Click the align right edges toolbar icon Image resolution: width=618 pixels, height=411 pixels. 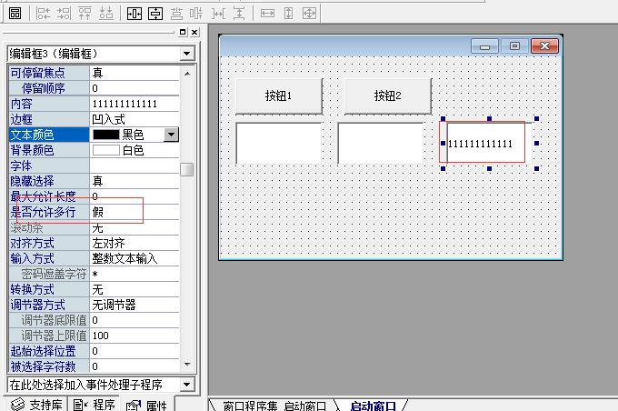(64, 14)
